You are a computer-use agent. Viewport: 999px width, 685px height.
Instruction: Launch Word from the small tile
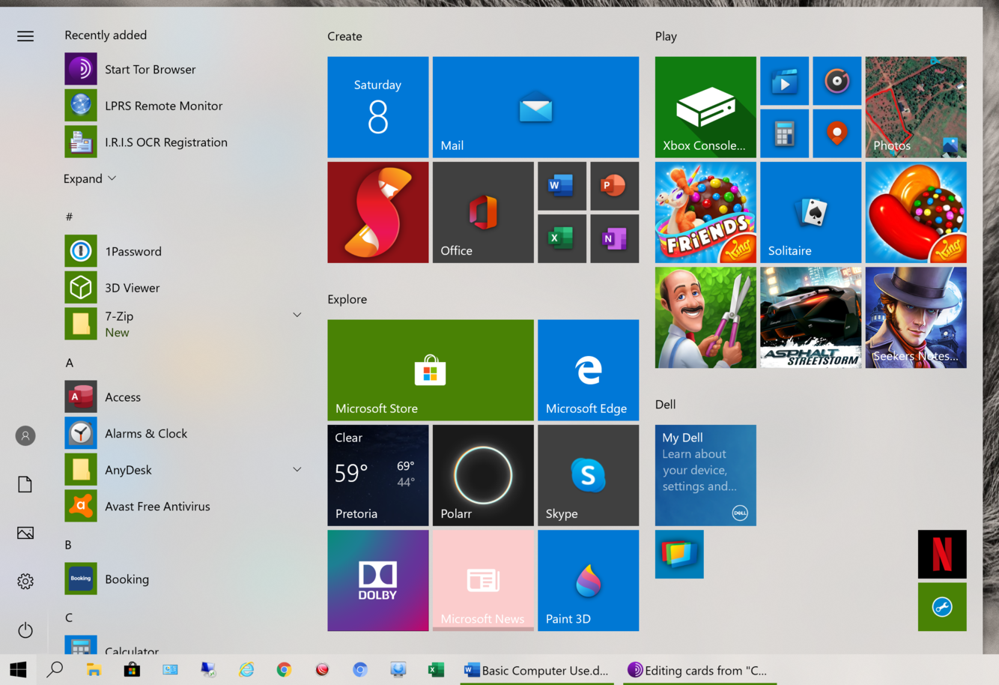562,186
